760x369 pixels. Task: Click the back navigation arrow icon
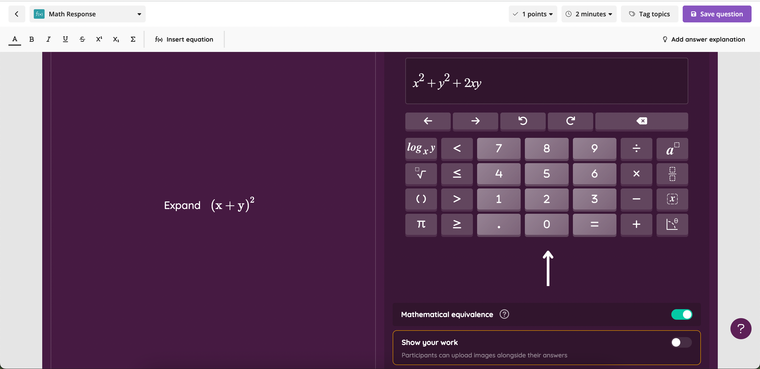tap(16, 13)
